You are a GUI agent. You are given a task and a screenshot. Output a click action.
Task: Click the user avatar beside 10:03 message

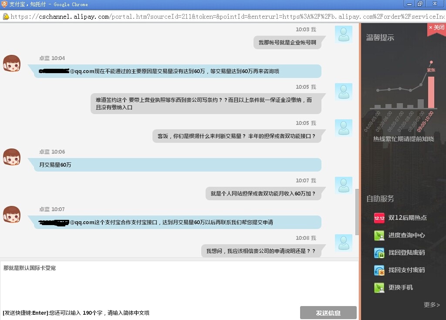coord(343,34)
